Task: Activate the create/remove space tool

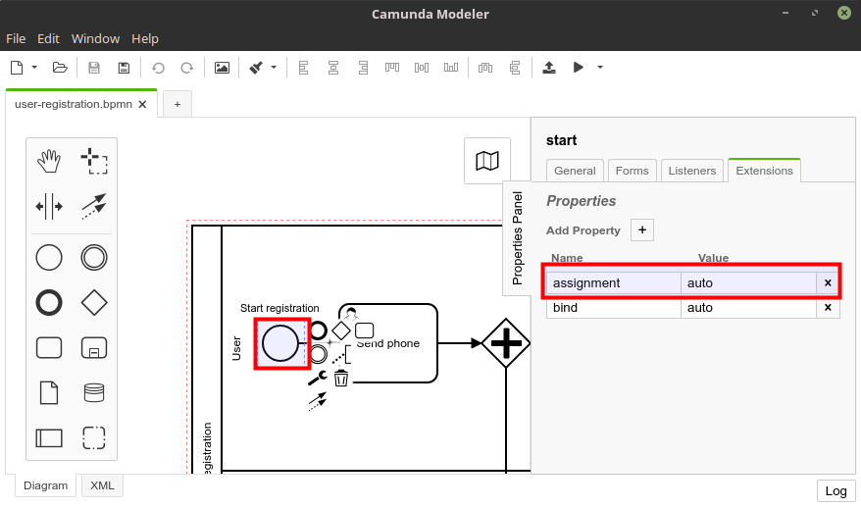Action: (49, 207)
